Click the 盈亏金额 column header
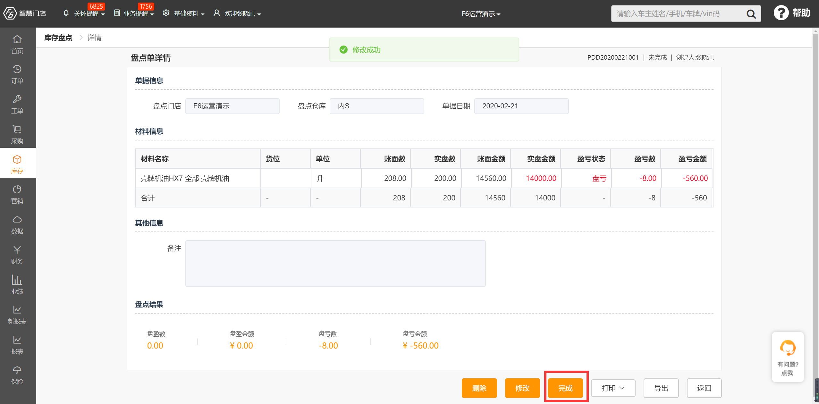 (x=686, y=159)
